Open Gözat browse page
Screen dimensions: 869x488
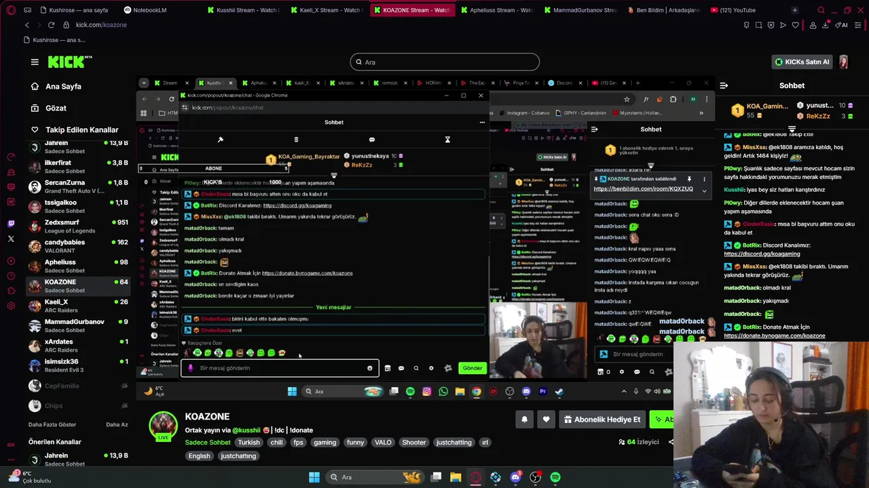tap(56, 108)
